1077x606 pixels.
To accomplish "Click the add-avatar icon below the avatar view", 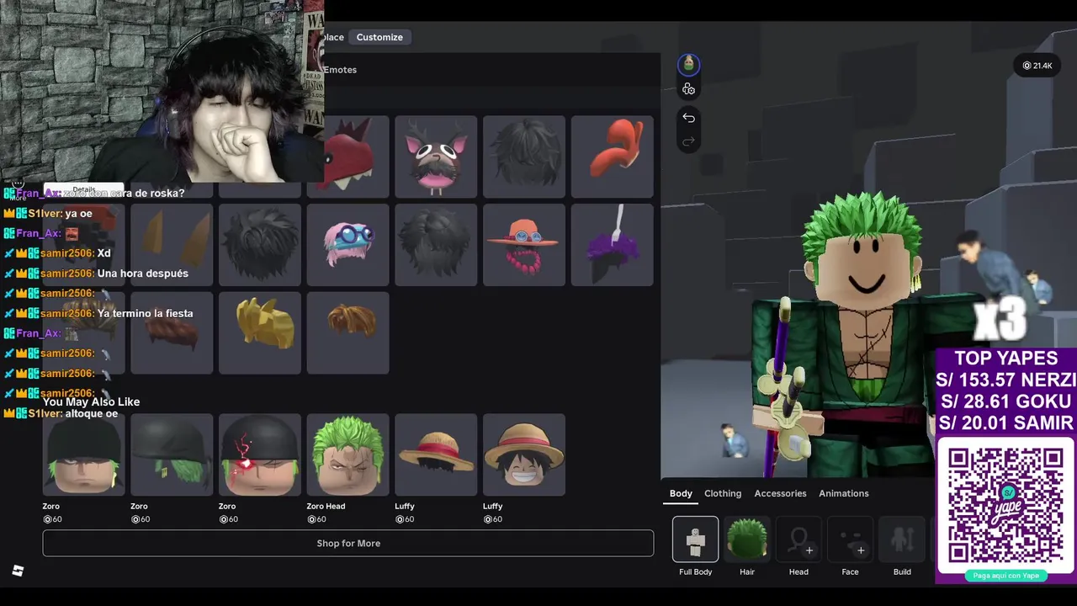I will click(x=688, y=89).
